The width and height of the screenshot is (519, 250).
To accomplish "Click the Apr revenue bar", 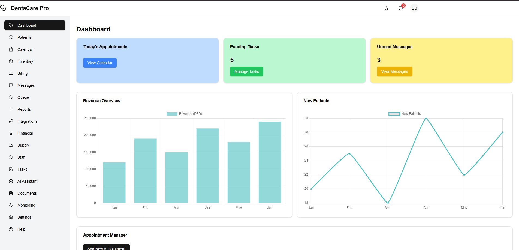I will pyautogui.click(x=208, y=165).
